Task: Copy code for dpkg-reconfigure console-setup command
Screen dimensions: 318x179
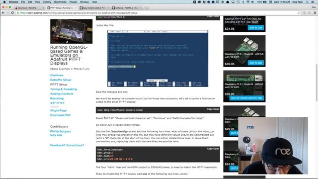Action: point(213,109)
